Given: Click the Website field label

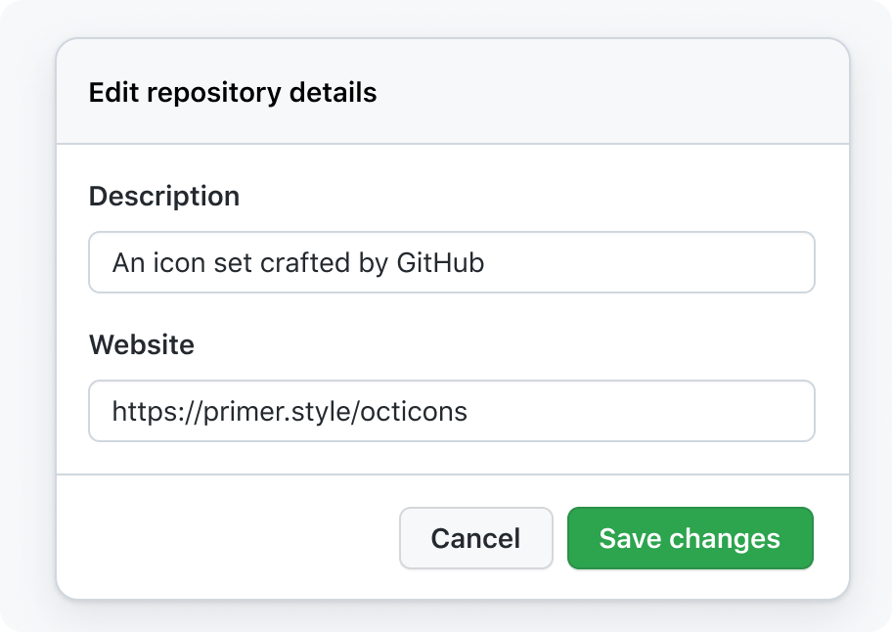Looking at the screenshot, I should tap(142, 344).
